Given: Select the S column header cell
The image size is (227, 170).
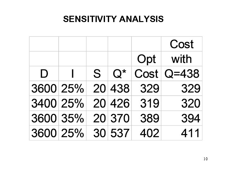Looking at the screenshot, I should [x=97, y=74].
